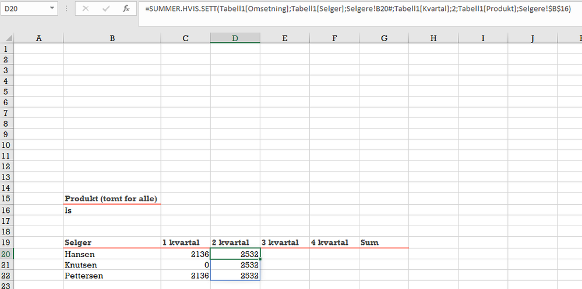Select column I header
The height and width of the screenshot is (289, 582).
[x=483, y=38]
